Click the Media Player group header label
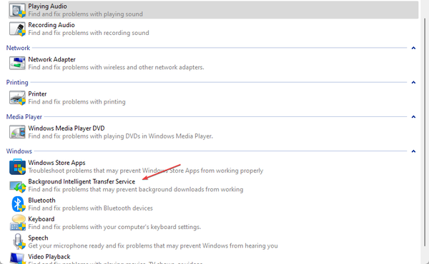The image size is (429, 264). point(24,117)
